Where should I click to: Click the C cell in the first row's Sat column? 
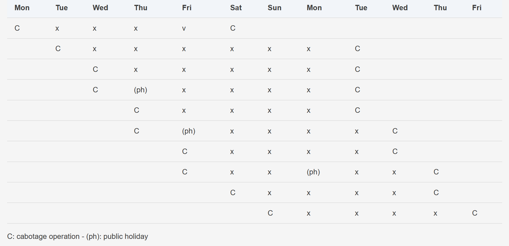point(233,28)
